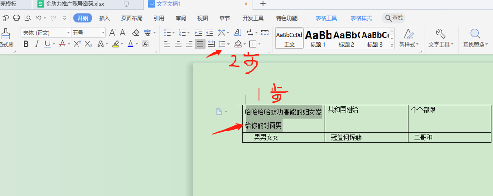The image size is (493, 196).
Task: Click the tab stops ruler icon
Action: [265, 32]
